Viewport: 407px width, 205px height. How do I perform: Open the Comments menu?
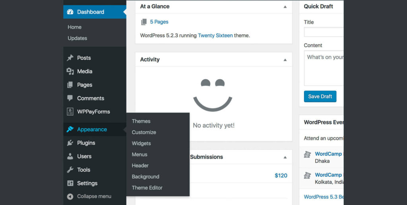pos(95,98)
